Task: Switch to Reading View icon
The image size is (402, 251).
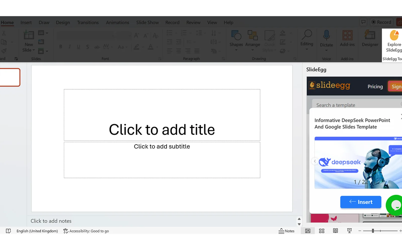Action: tap(335, 231)
